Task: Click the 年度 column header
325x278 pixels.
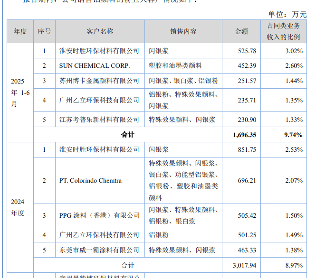Action: click(20, 31)
